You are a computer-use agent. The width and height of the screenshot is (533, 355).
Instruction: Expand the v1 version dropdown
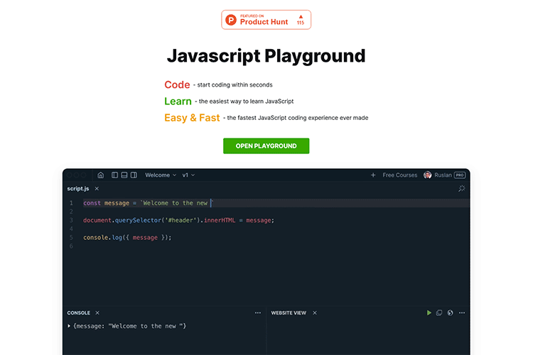click(x=188, y=175)
